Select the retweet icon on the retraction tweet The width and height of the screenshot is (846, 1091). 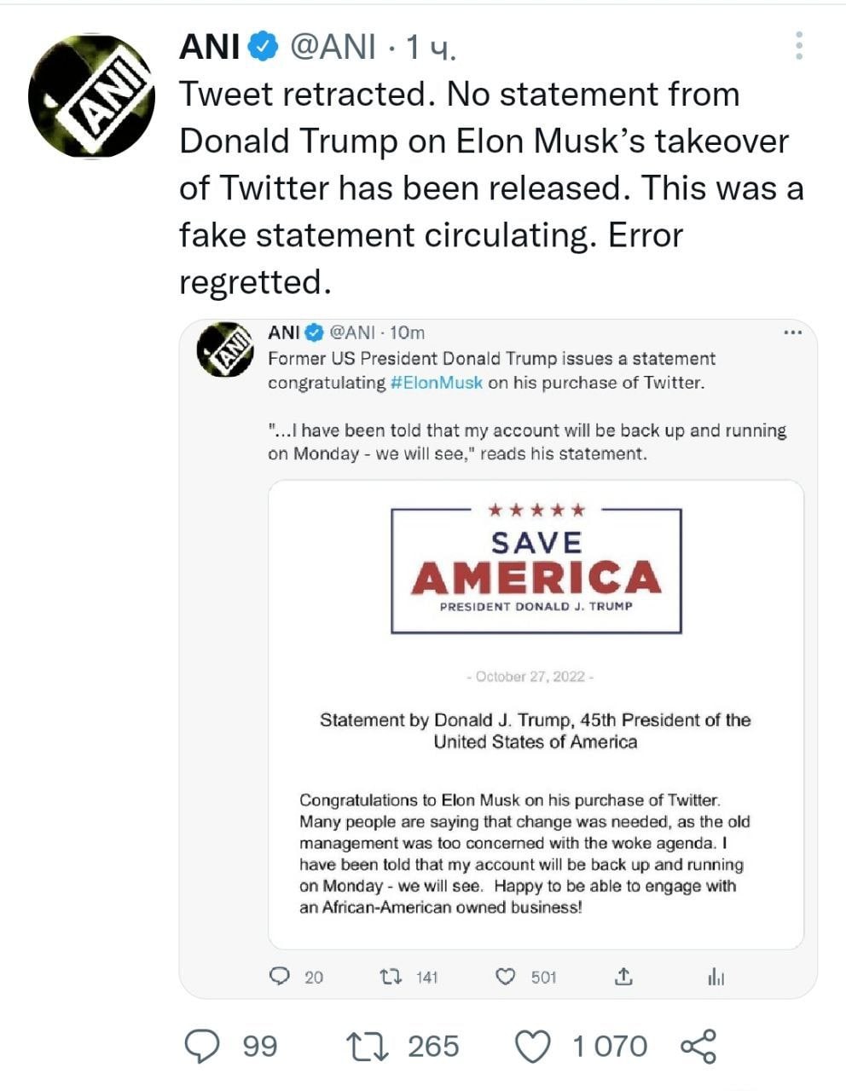372,1044
